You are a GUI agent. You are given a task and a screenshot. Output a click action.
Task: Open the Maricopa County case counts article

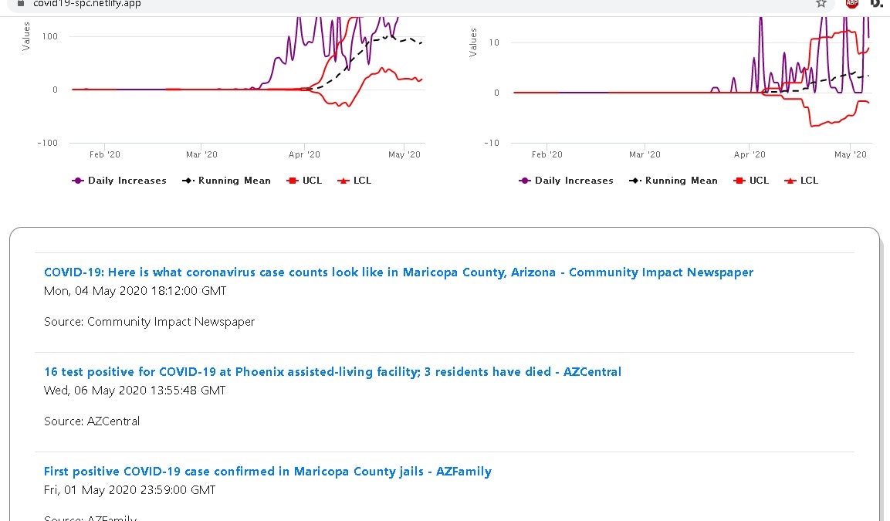pos(398,272)
